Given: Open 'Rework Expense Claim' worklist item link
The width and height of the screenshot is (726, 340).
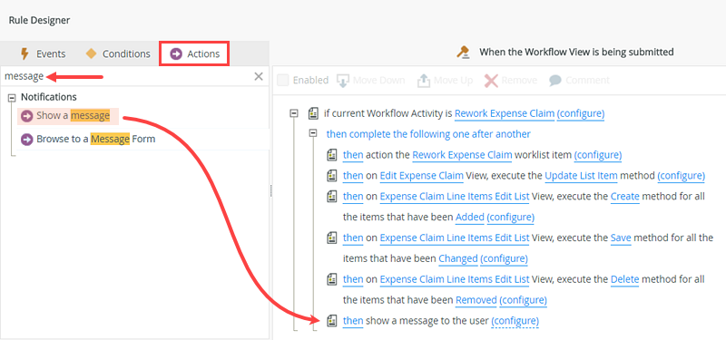Looking at the screenshot, I should click(x=462, y=155).
